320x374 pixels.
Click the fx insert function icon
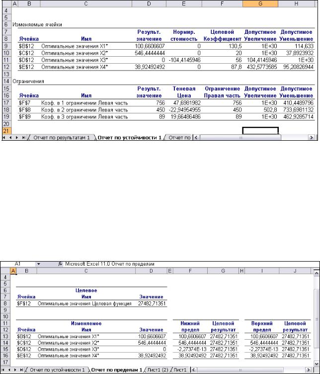click(60, 264)
